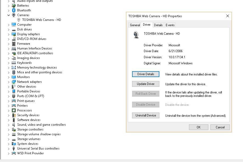The image size is (243, 162).
Task: Click the Batteries category icon
Action: coord(14,6)
